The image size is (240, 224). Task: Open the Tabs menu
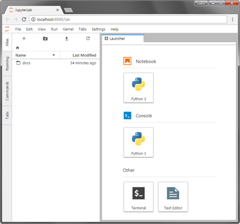point(83,29)
